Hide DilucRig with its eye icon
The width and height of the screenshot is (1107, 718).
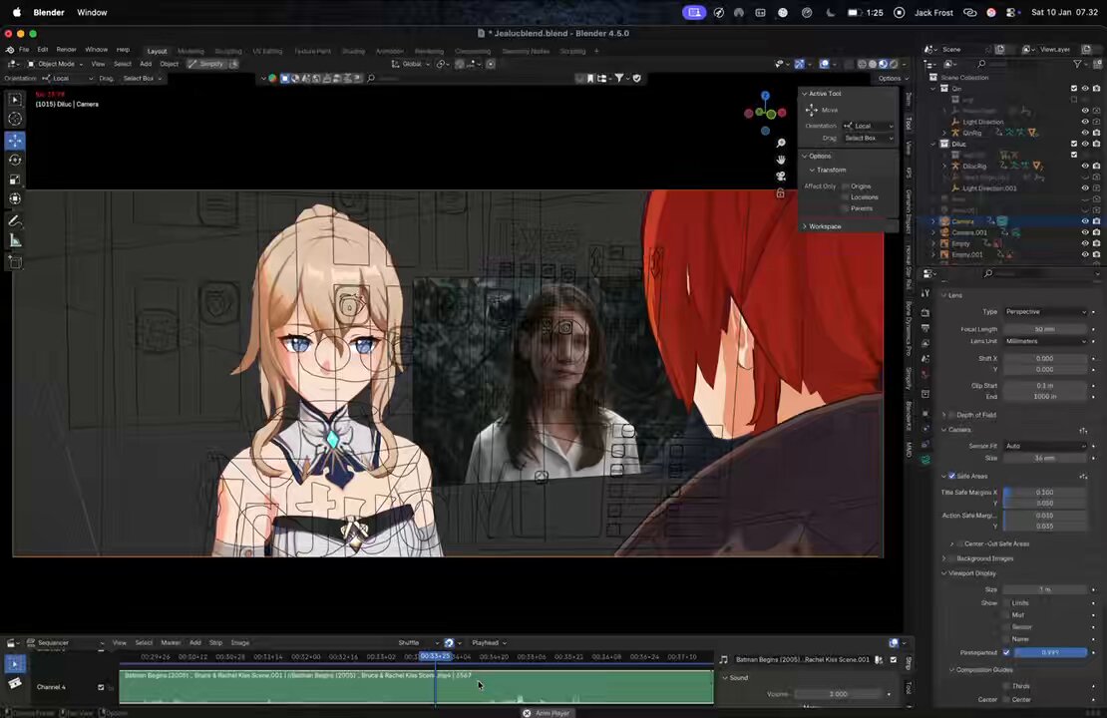coord(1085,166)
